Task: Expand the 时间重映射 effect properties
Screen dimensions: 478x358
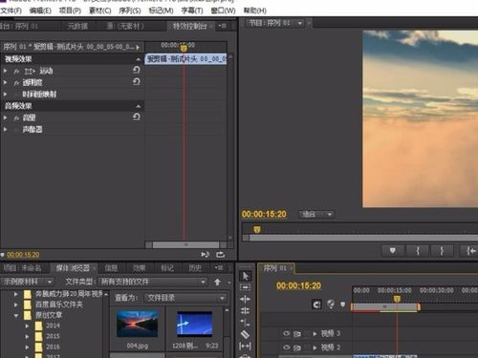Action: [x=5, y=95]
